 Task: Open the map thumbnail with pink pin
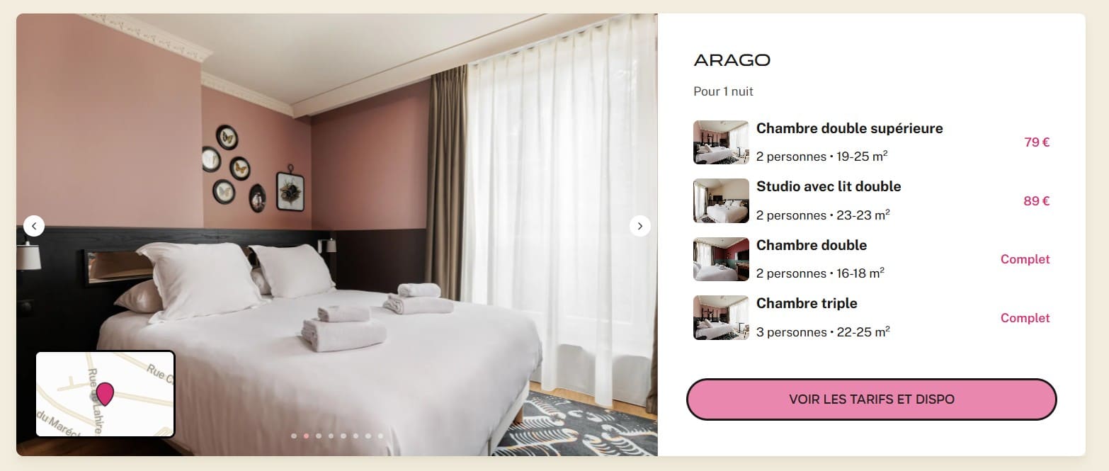tap(105, 394)
